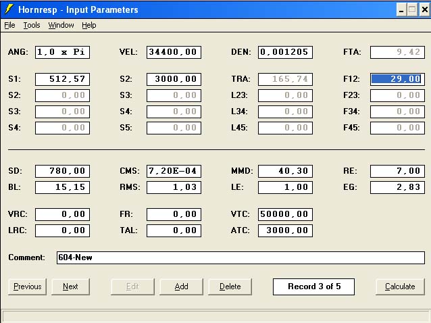Image resolution: width=431 pixels, height=323 pixels.
Task: Click the CMS field with 7,20E-04
Action: click(x=174, y=171)
